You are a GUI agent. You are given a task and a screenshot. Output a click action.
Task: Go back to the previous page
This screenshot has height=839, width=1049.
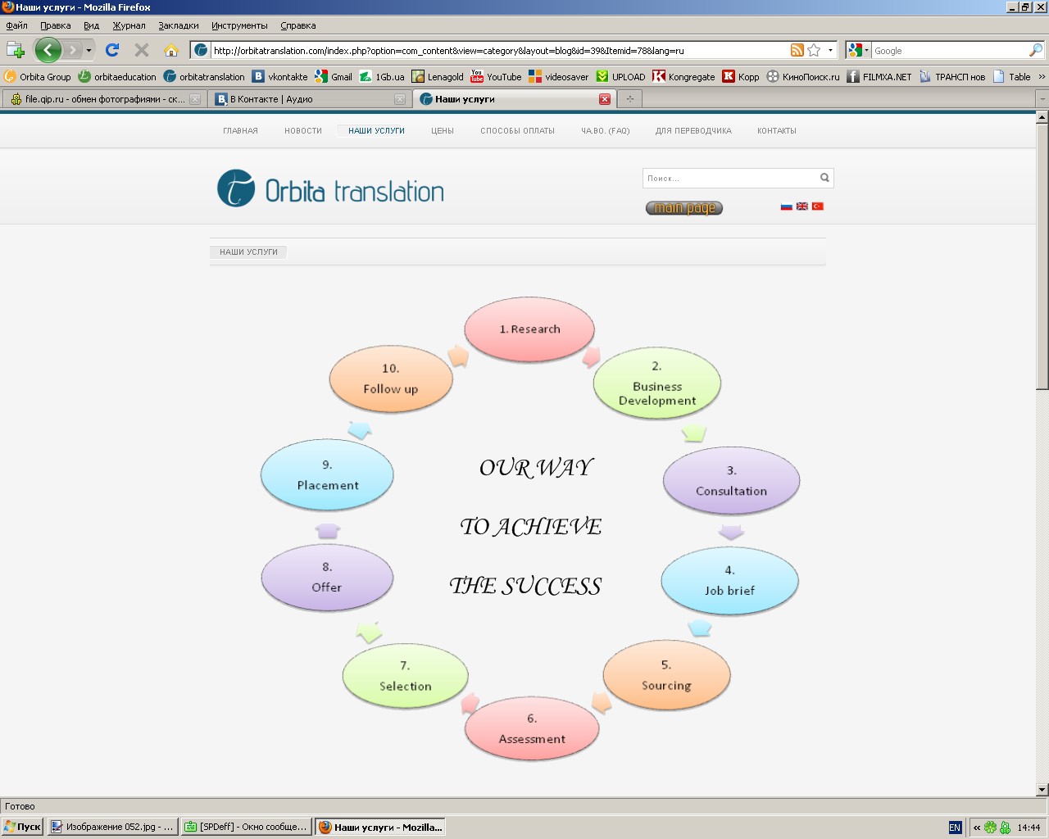coord(48,50)
